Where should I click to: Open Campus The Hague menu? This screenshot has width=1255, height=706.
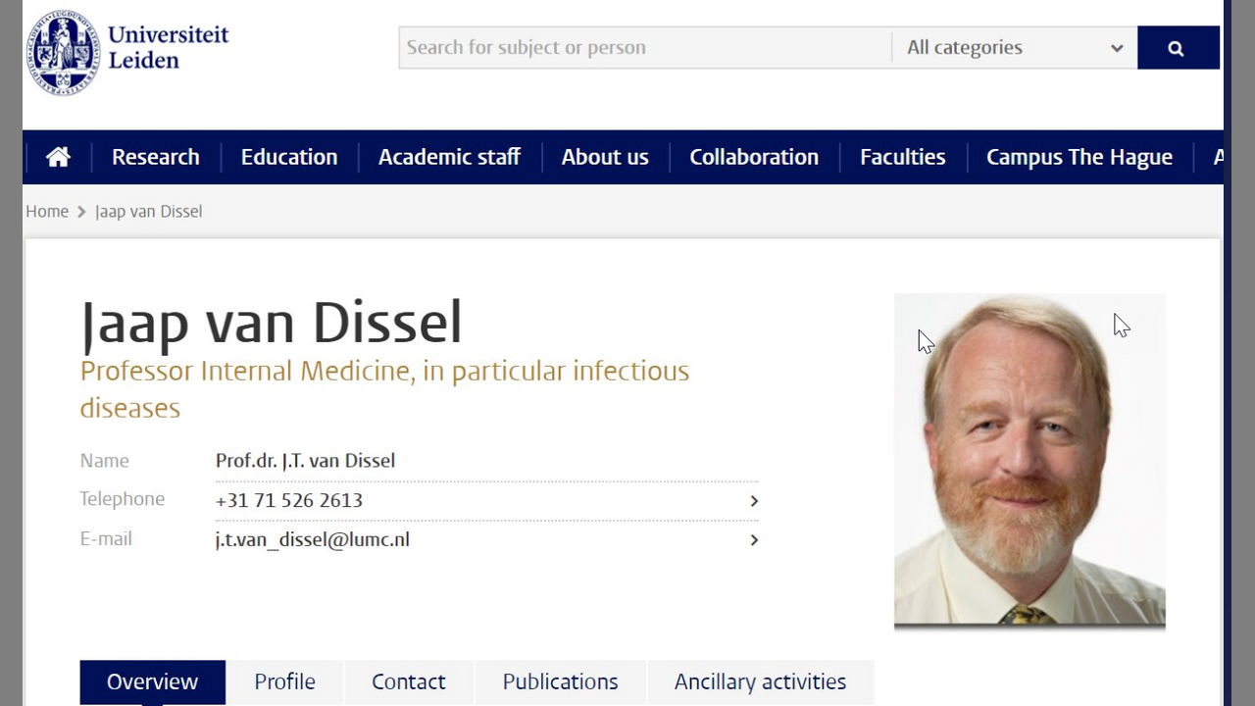pyautogui.click(x=1079, y=157)
